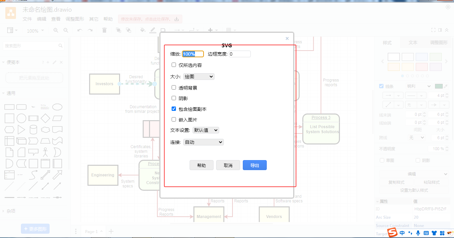Image resolution: width=454 pixels, height=238 pixels.
Task: Click the trash Delete icon
Action: coord(104,30)
